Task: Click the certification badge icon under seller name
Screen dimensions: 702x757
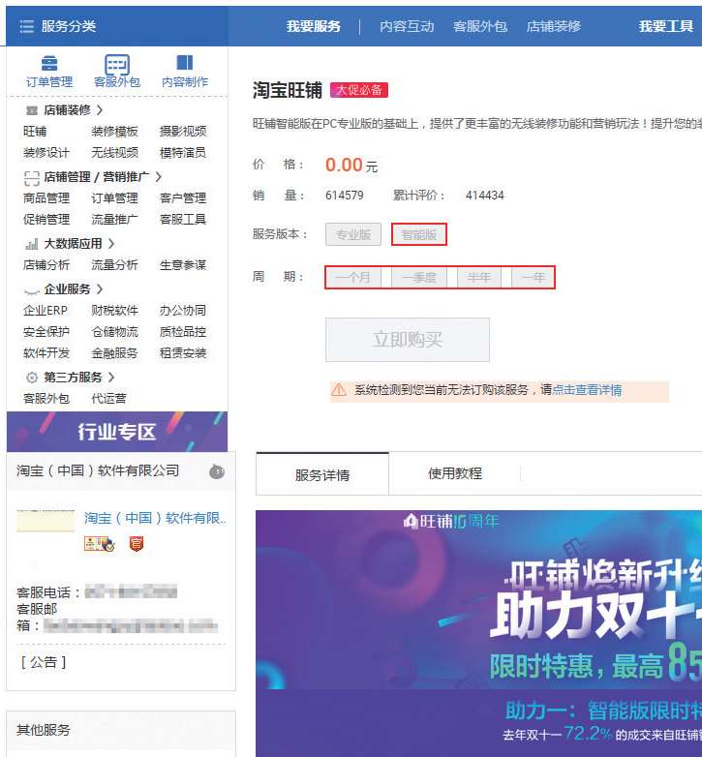Action: (x=99, y=544)
